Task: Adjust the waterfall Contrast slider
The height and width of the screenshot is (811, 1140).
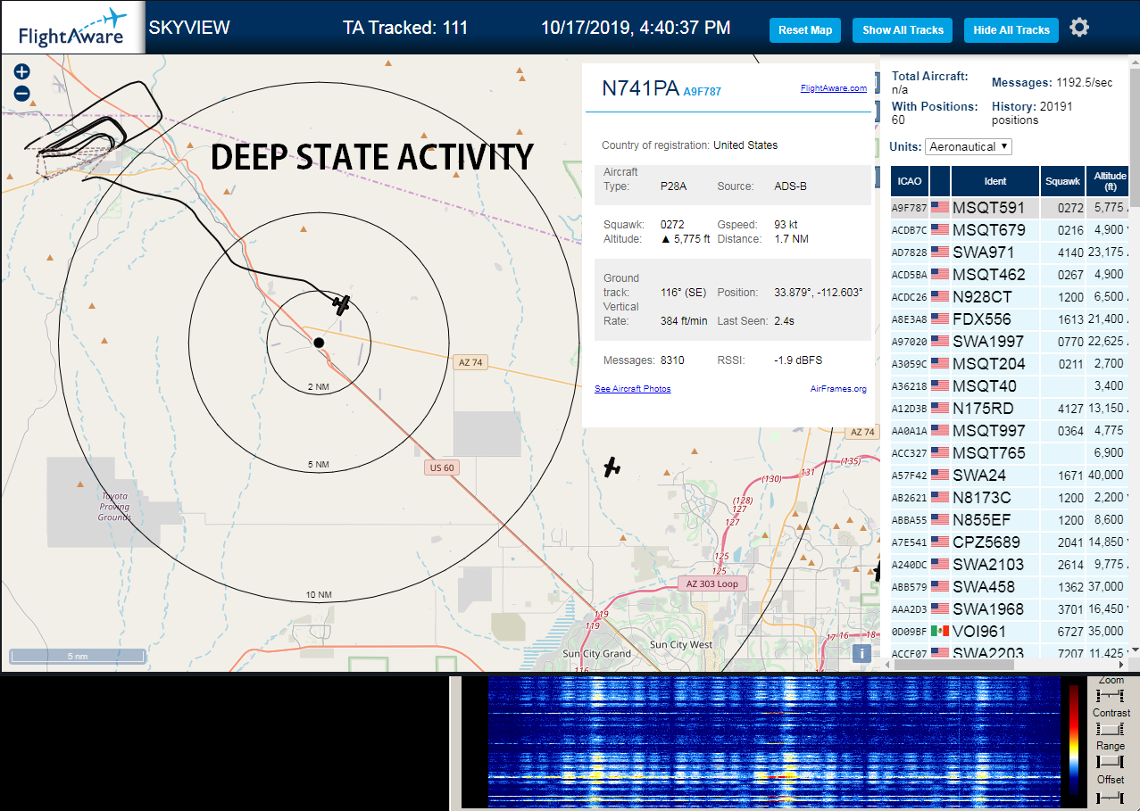Action: click(x=1111, y=729)
